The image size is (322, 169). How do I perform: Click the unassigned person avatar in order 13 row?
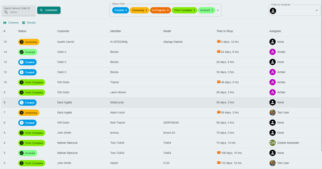(x=273, y=62)
